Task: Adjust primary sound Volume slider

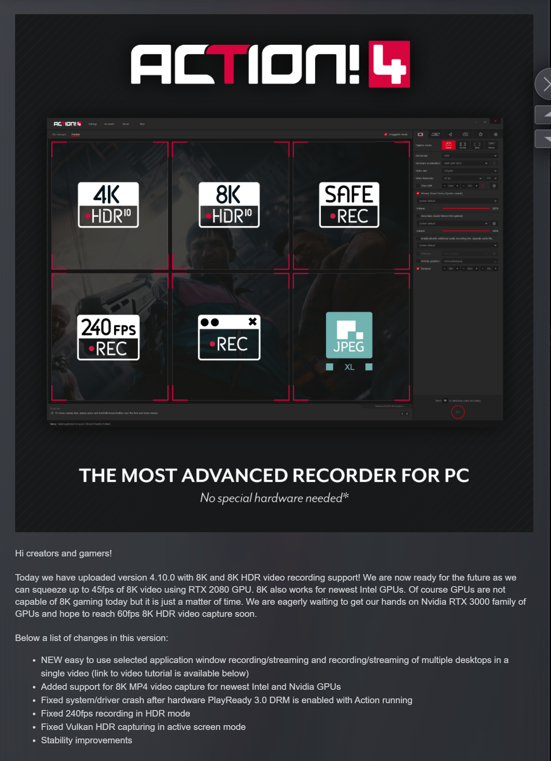Action: [466, 208]
